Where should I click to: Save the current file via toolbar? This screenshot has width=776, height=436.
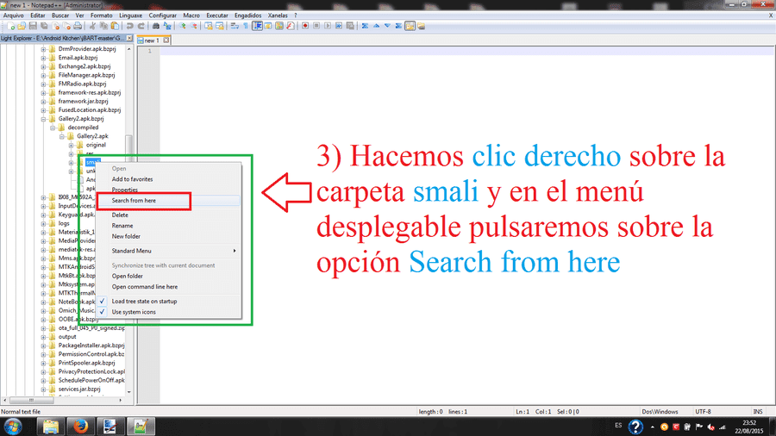(33, 26)
